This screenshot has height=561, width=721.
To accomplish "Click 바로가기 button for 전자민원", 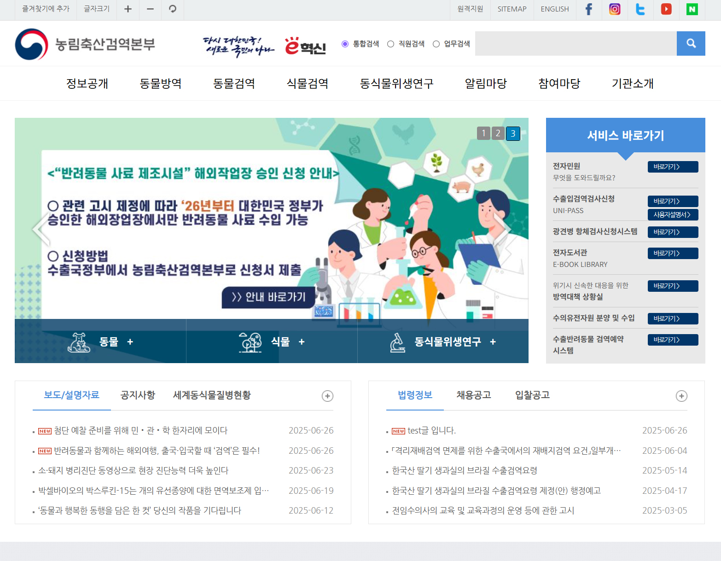I will click(673, 167).
